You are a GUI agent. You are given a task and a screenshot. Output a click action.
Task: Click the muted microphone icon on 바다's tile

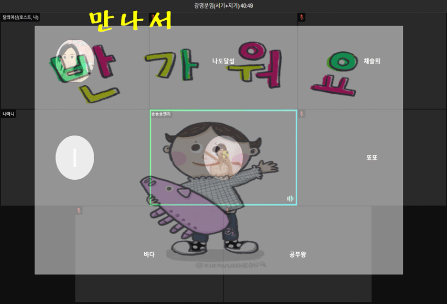pos(79,211)
